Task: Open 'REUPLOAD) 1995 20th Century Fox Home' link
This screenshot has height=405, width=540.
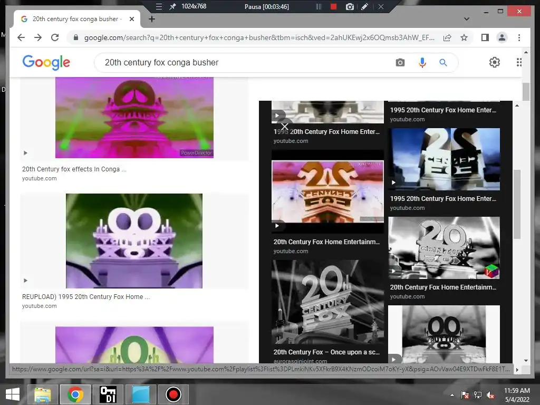Action: 86,296
